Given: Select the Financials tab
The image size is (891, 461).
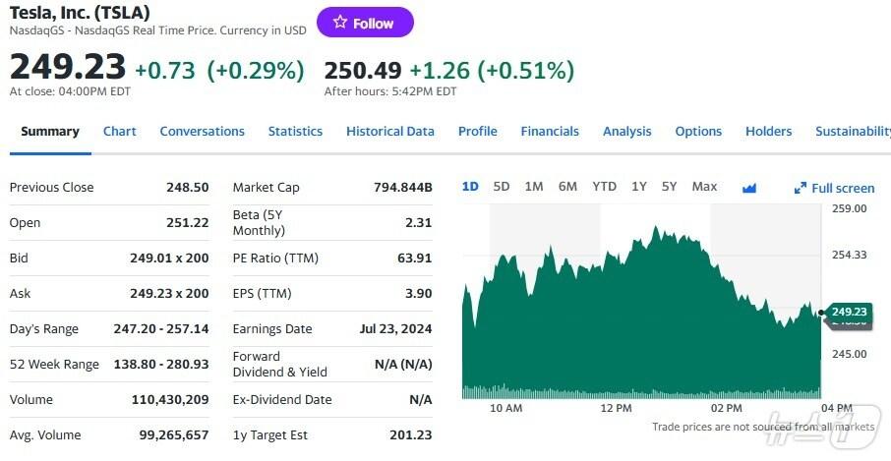Looking at the screenshot, I should pos(550,132).
